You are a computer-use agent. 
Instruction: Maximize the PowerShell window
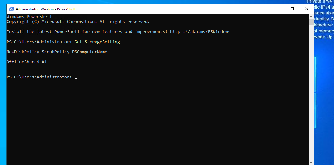coord(292,9)
